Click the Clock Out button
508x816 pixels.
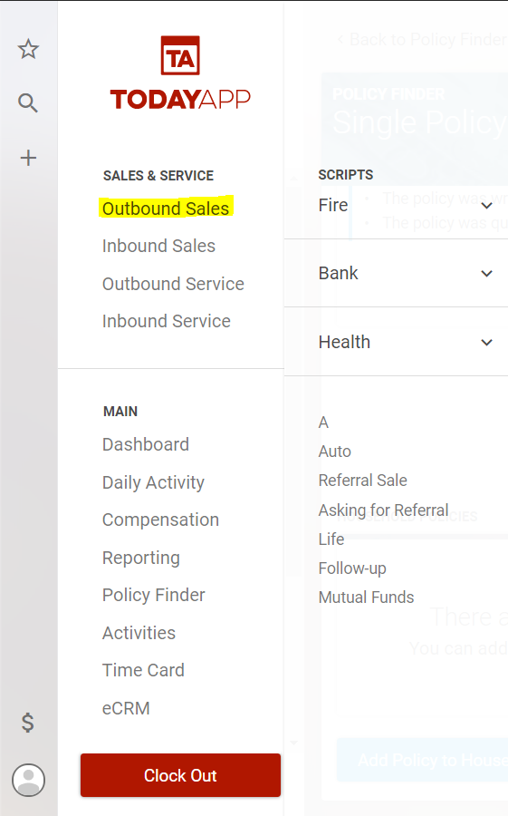(x=180, y=775)
